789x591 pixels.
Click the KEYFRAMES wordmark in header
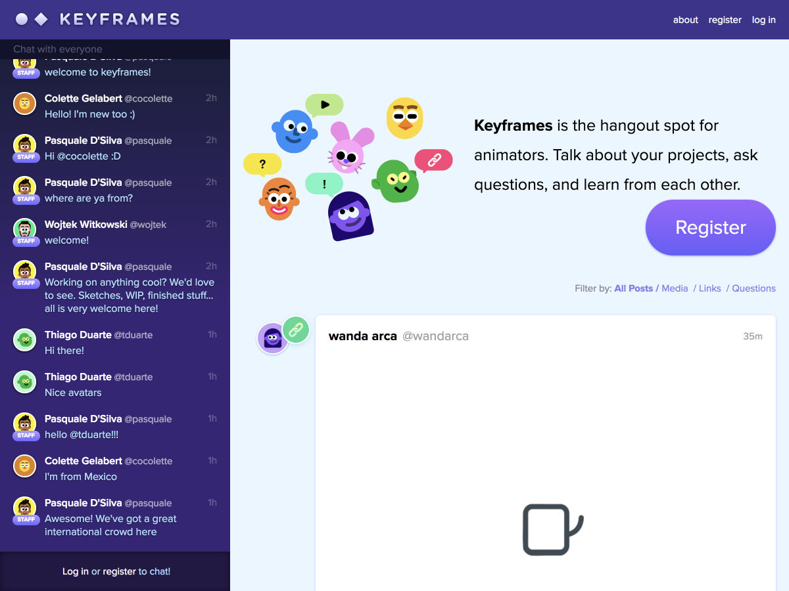point(120,19)
